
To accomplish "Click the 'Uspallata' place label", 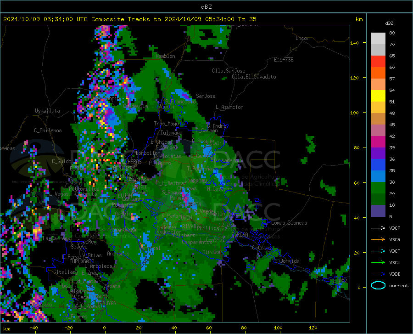I will (47, 111).
